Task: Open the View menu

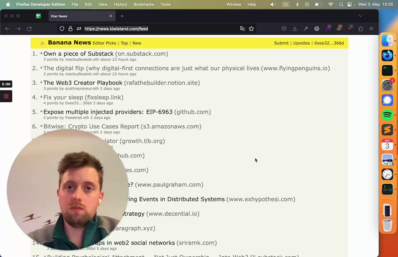Action: coord(103,5)
